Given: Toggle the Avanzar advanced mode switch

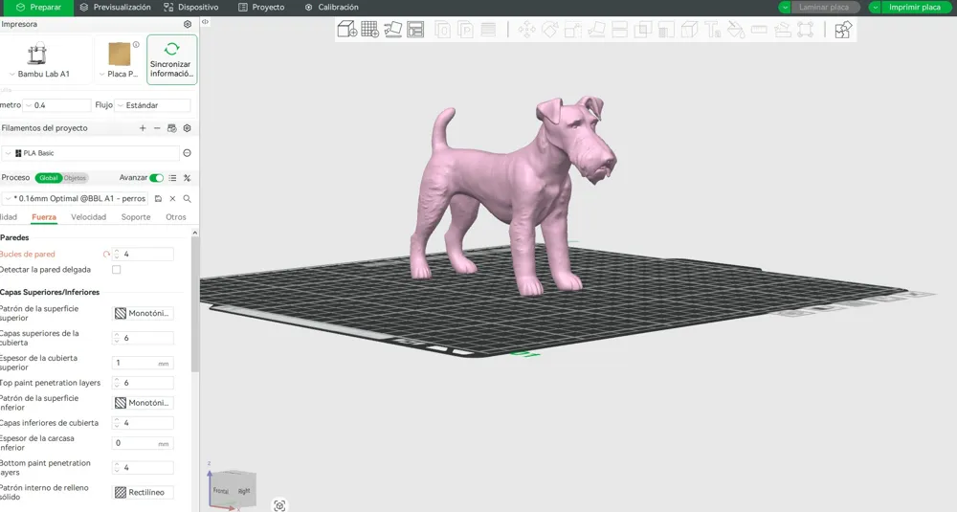Looking at the screenshot, I should point(157,178).
